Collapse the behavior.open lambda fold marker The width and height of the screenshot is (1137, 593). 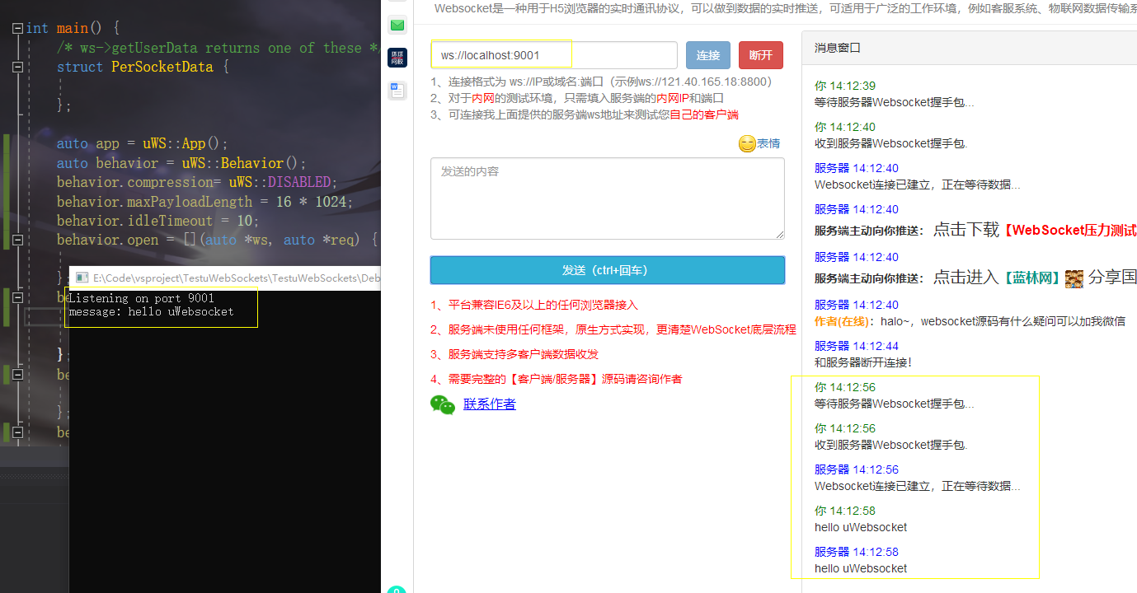(17, 240)
